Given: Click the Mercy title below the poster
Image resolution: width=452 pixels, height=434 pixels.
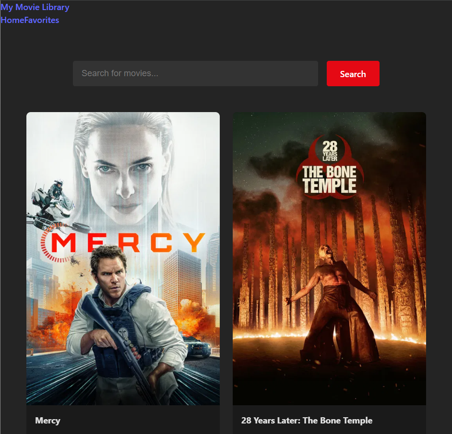Looking at the screenshot, I should click(48, 421).
